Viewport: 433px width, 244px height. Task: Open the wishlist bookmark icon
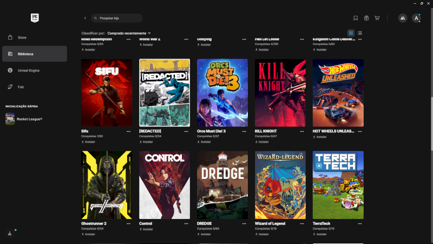356,18
